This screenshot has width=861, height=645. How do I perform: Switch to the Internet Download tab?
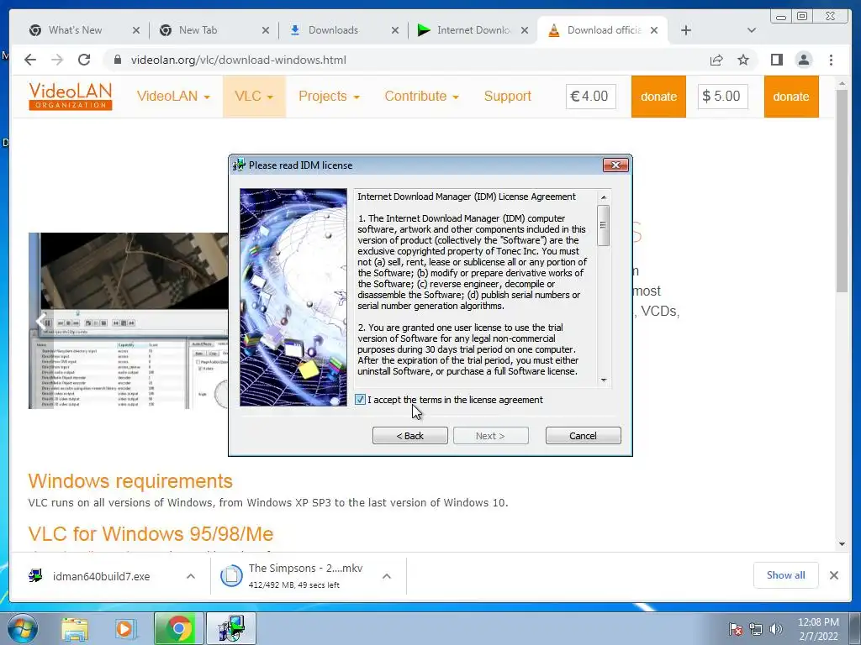point(473,30)
